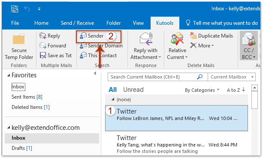Open the File tab
The image size is (263, 158).
coord(15,23)
